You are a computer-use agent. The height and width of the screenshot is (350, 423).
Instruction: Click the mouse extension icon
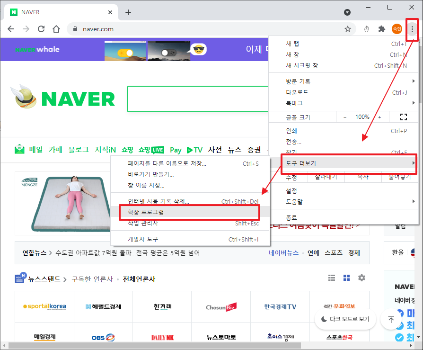[x=366, y=29]
